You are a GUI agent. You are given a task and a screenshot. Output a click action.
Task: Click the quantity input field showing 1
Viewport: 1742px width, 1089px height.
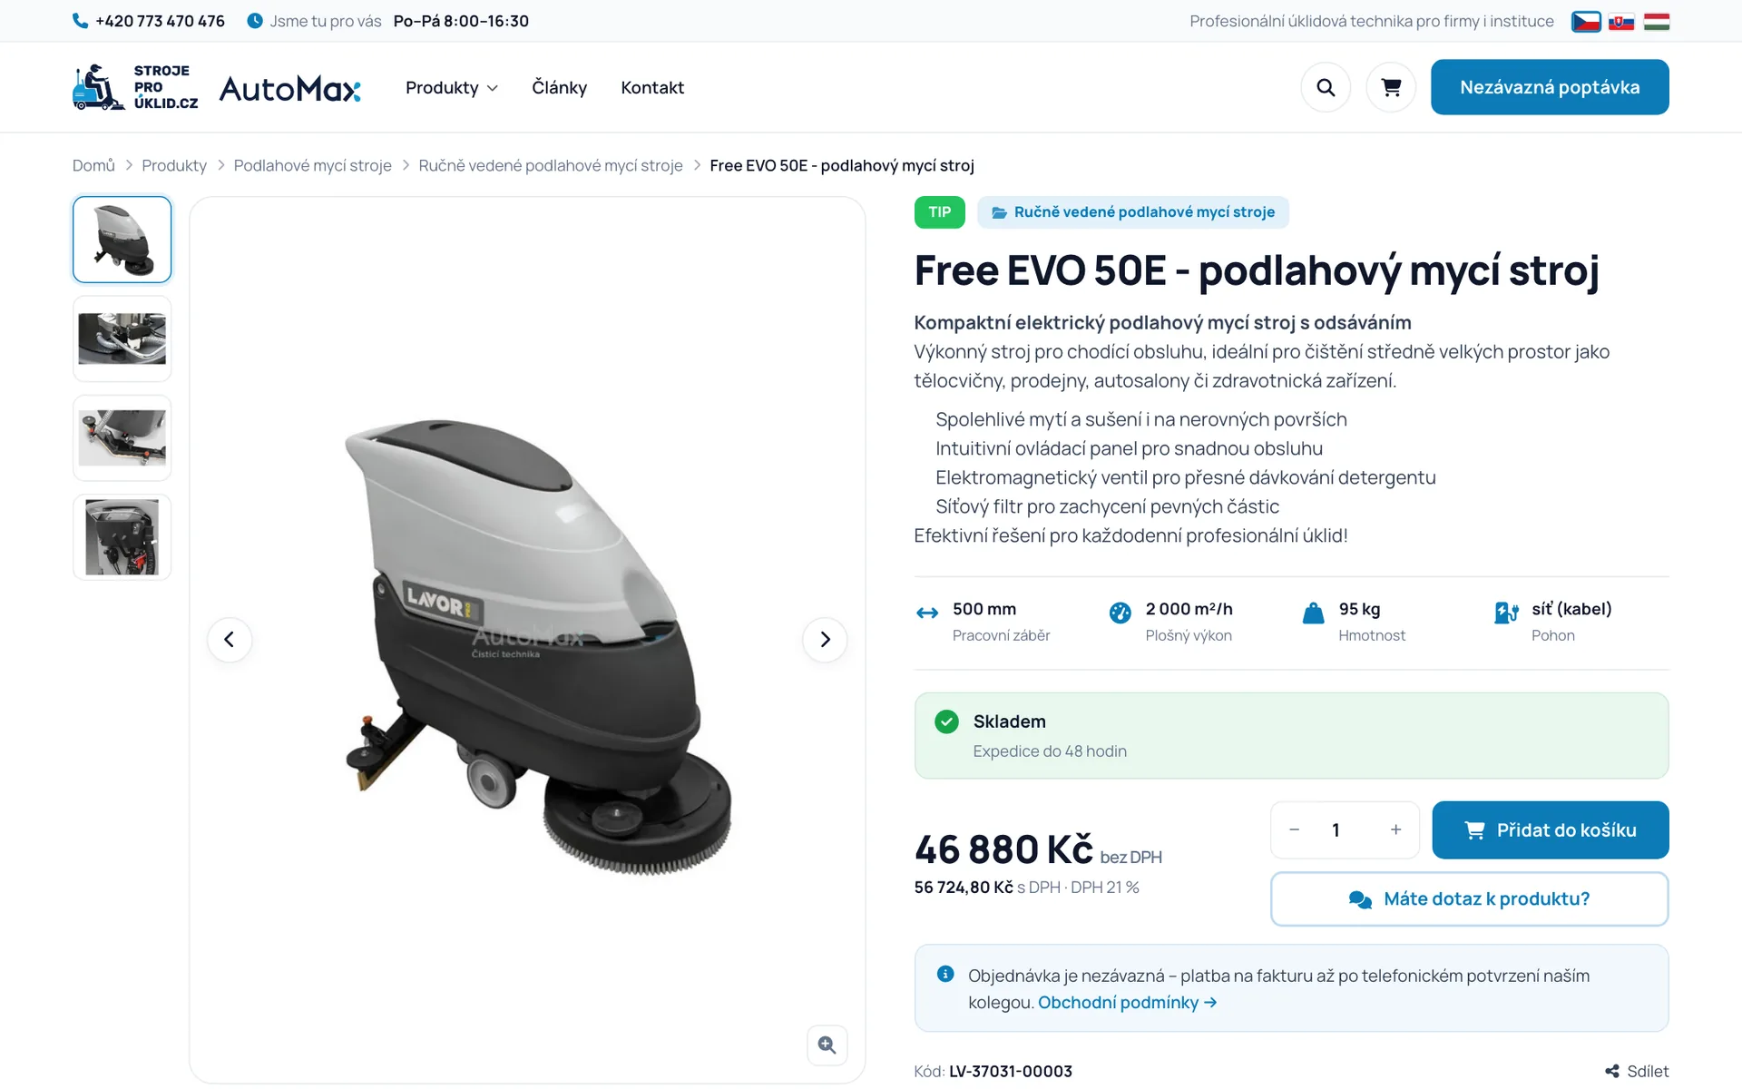click(1336, 829)
